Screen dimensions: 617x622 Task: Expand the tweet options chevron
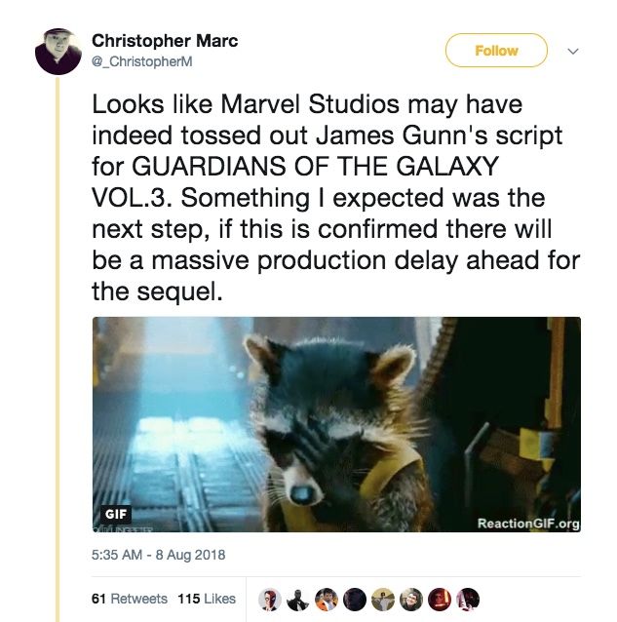tap(573, 51)
